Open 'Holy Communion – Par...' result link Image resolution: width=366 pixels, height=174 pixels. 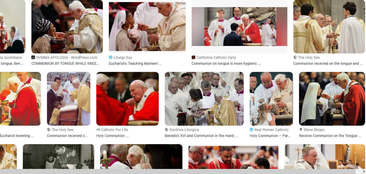pyautogui.click(x=270, y=136)
